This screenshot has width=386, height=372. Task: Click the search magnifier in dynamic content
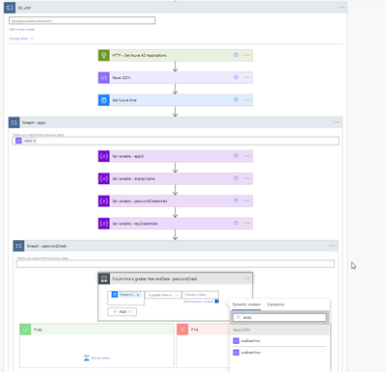coord(238,317)
